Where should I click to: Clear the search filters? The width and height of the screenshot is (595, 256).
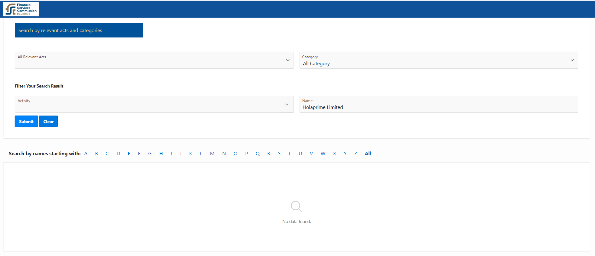(48, 121)
